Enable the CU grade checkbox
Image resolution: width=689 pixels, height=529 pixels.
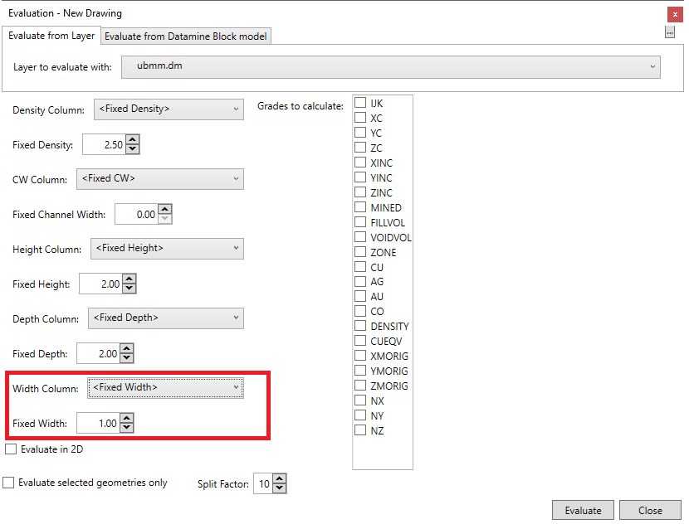pos(360,267)
